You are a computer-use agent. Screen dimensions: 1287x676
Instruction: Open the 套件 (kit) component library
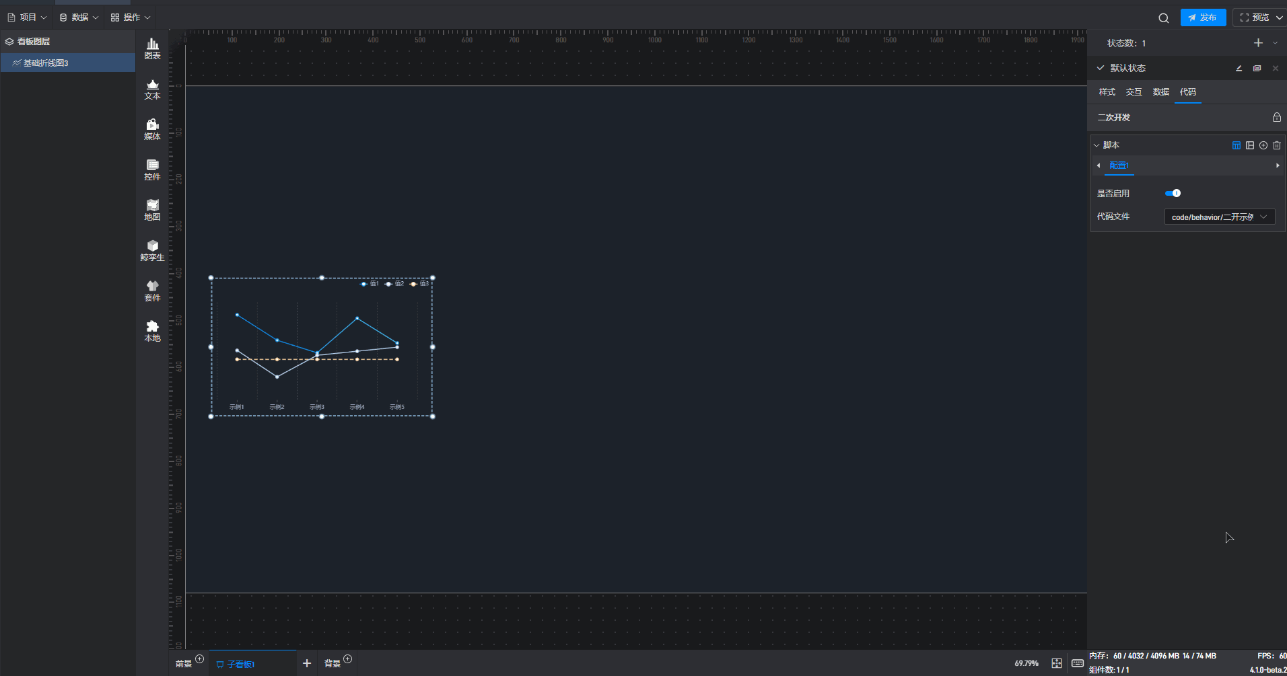152,291
